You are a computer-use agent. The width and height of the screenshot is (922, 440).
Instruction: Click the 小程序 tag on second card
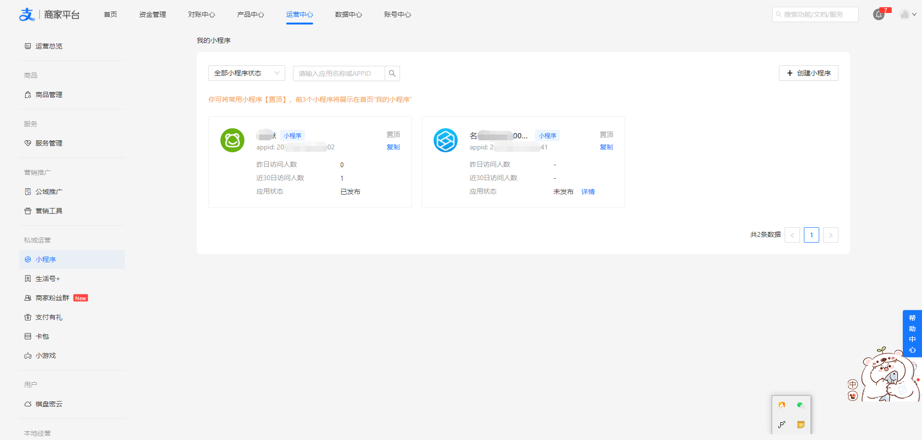[547, 135]
